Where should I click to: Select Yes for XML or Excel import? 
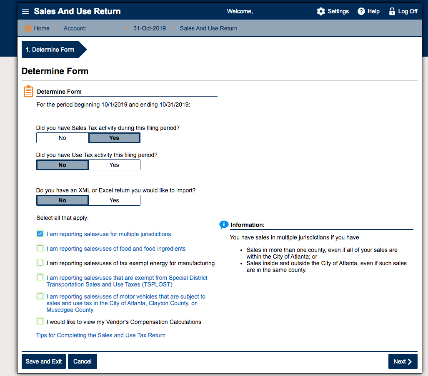coord(114,200)
